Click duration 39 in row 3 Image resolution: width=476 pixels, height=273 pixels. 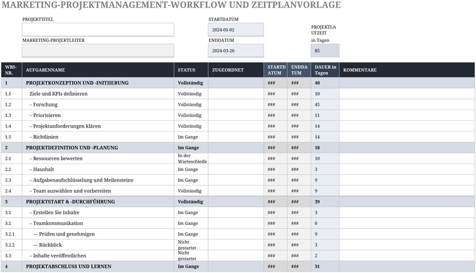tap(325, 202)
